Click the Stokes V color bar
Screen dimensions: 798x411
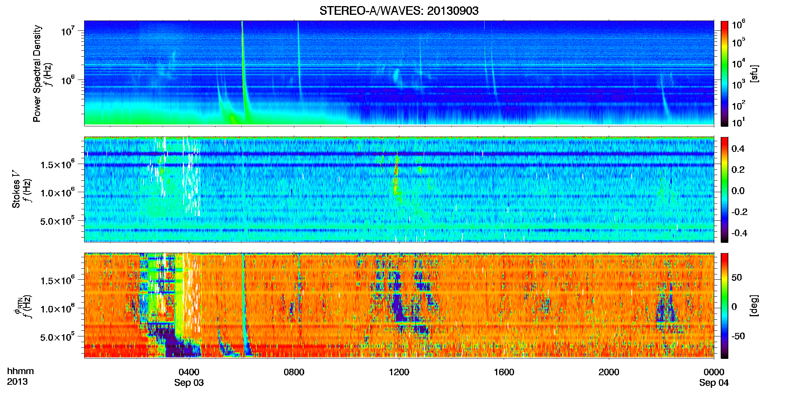724,190
